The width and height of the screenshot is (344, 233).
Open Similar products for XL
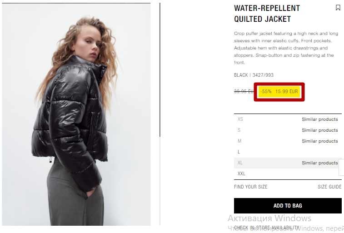click(319, 163)
